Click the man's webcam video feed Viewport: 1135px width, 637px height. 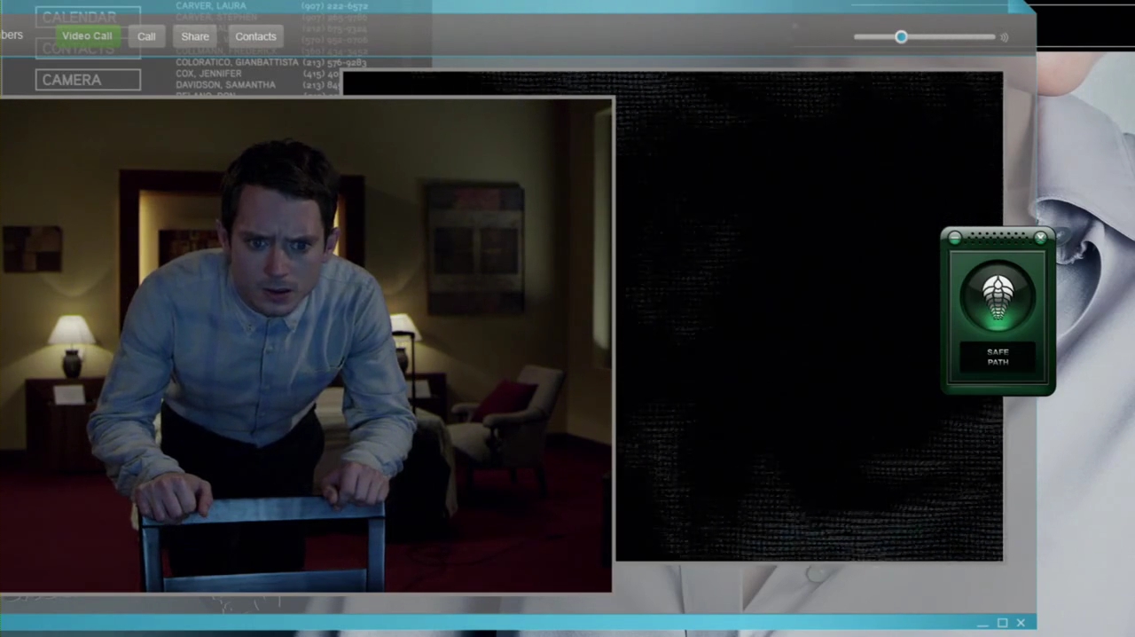coord(306,344)
